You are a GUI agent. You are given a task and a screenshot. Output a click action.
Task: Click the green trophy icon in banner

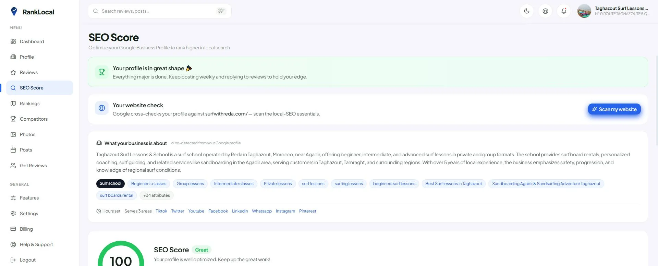(102, 72)
